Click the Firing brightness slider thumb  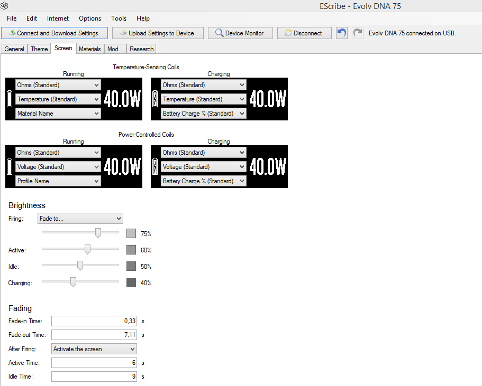98,233
